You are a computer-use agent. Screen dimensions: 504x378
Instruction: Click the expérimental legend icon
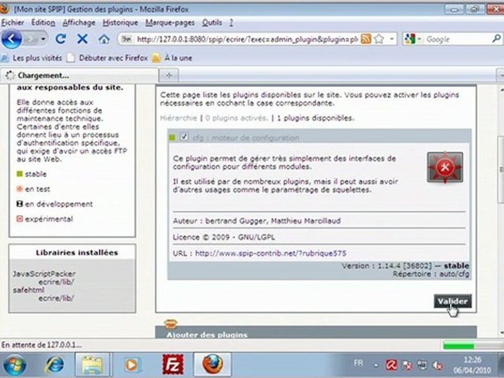tap(19, 219)
